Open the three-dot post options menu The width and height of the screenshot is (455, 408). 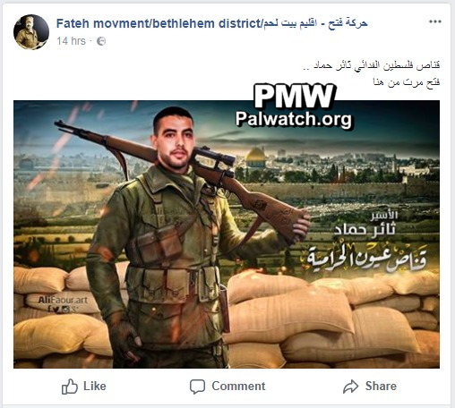pyautogui.click(x=435, y=21)
